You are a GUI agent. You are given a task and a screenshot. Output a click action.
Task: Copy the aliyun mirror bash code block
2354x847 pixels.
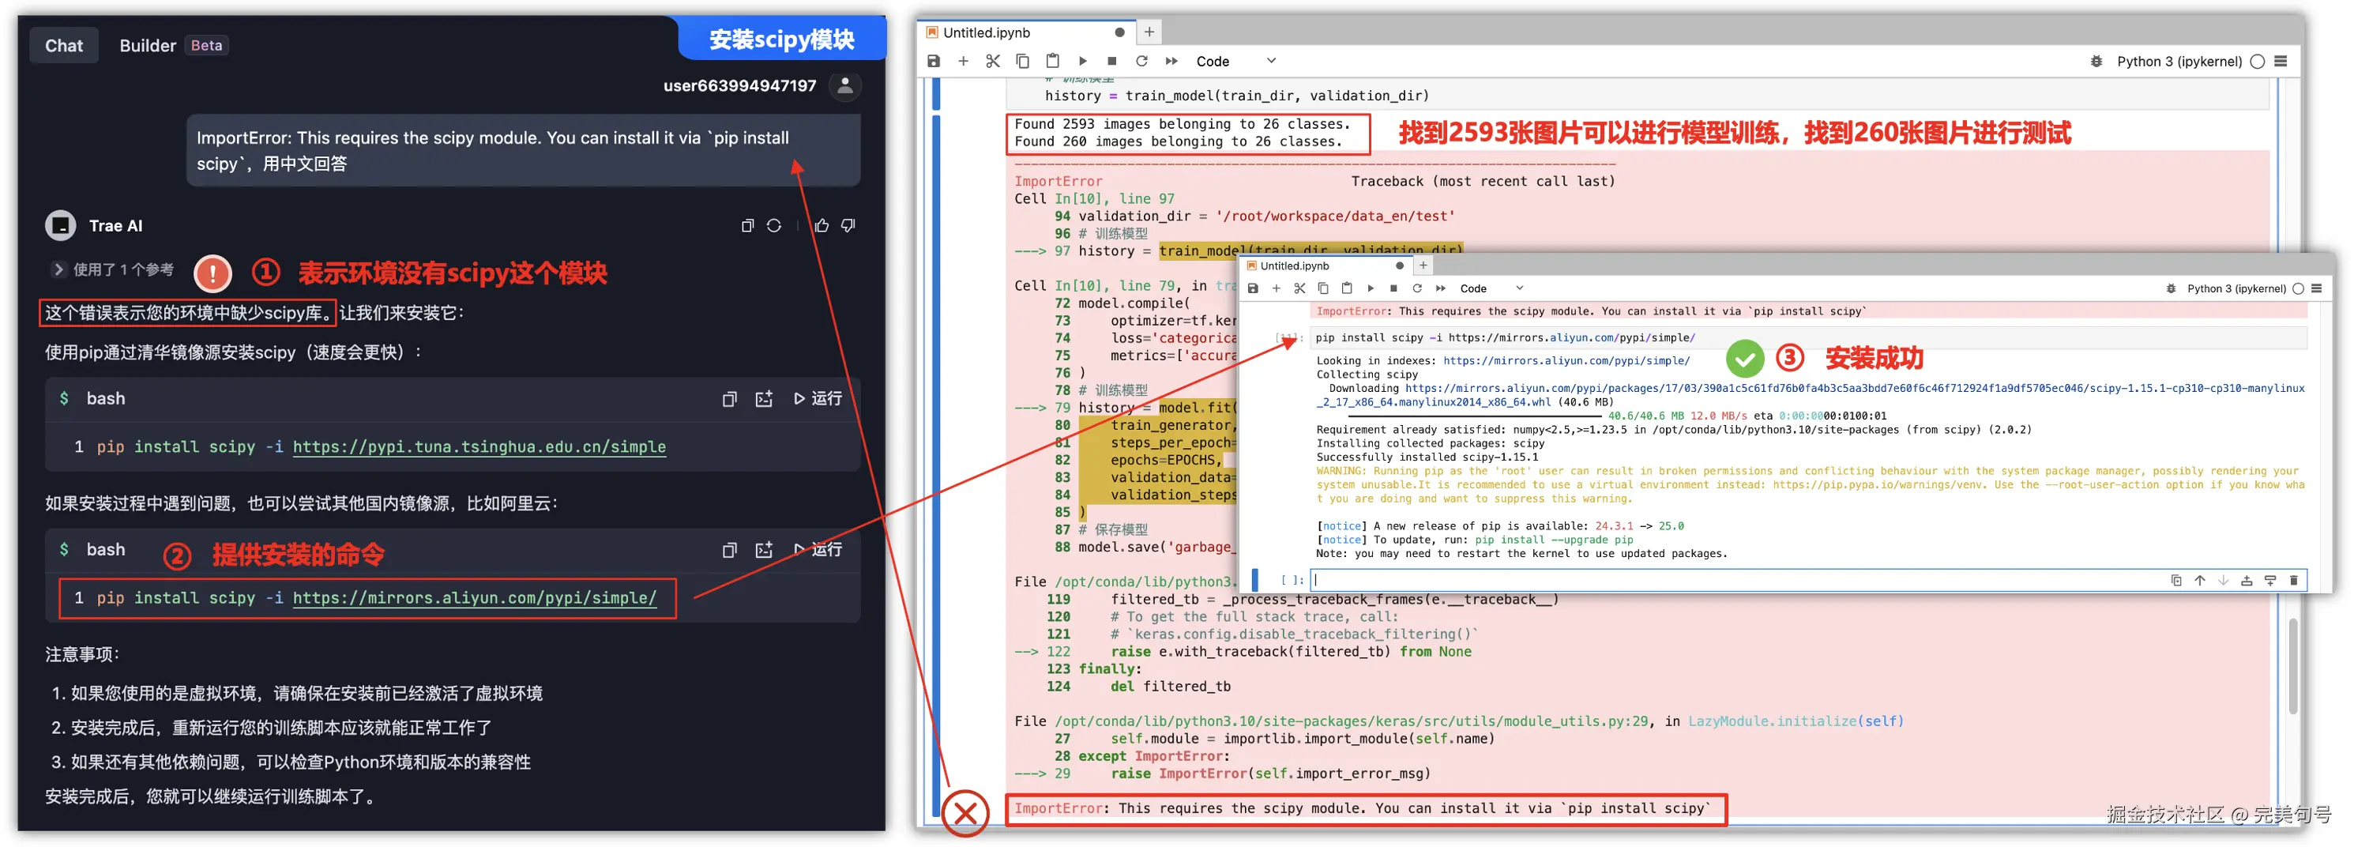[729, 550]
